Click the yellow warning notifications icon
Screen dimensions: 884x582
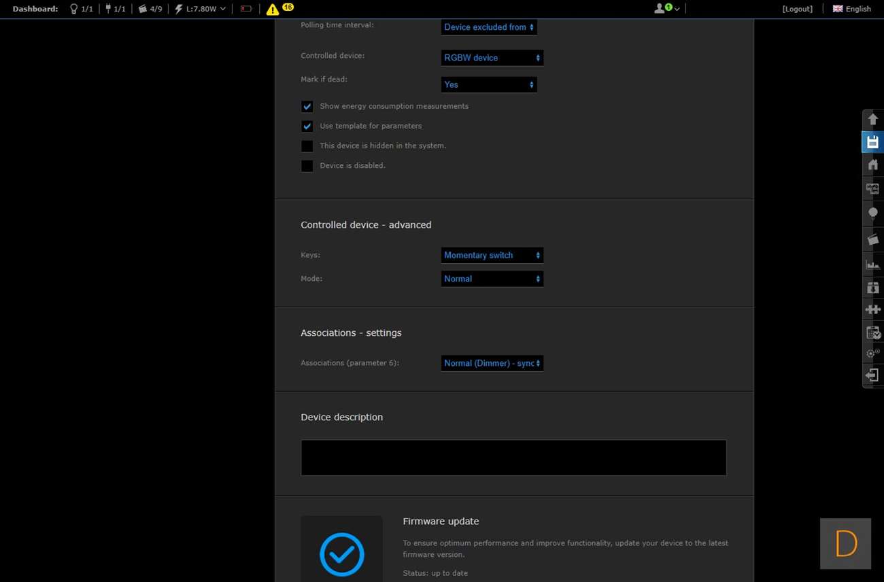point(273,10)
